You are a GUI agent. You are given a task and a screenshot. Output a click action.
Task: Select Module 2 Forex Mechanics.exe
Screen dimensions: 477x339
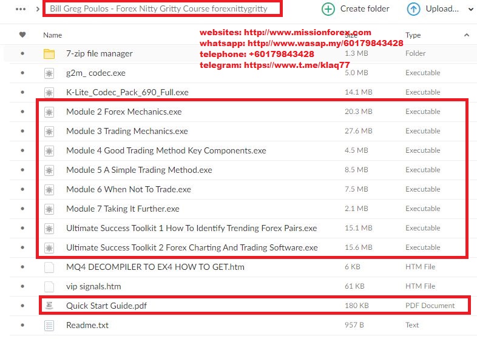pyautogui.click(x=124, y=112)
